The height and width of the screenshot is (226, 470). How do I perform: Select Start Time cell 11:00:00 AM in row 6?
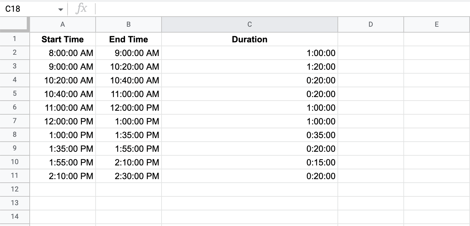(63, 107)
